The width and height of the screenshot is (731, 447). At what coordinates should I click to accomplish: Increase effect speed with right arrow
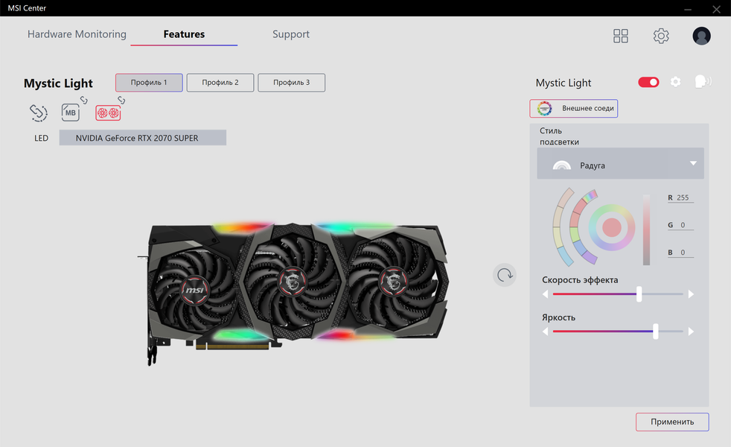pos(691,294)
